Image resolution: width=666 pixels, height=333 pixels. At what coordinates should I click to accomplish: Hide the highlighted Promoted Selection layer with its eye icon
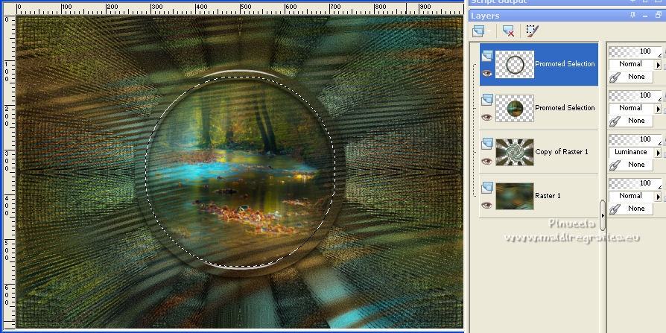coord(486,73)
